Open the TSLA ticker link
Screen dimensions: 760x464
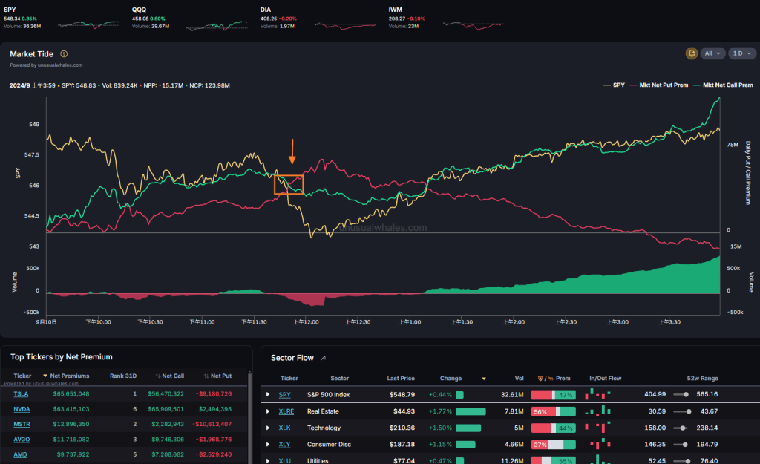(22, 394)
